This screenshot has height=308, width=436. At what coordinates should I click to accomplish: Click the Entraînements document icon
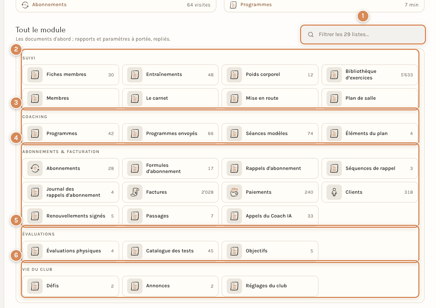[135, 75]
